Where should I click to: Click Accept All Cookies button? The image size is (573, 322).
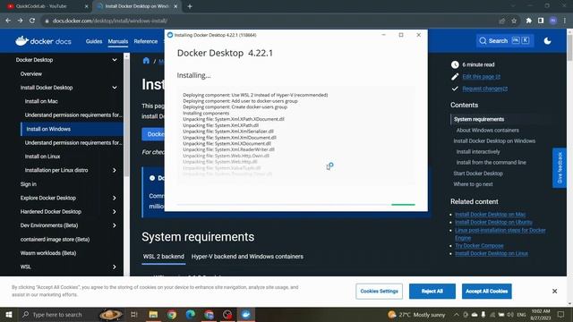pos(486,291)
